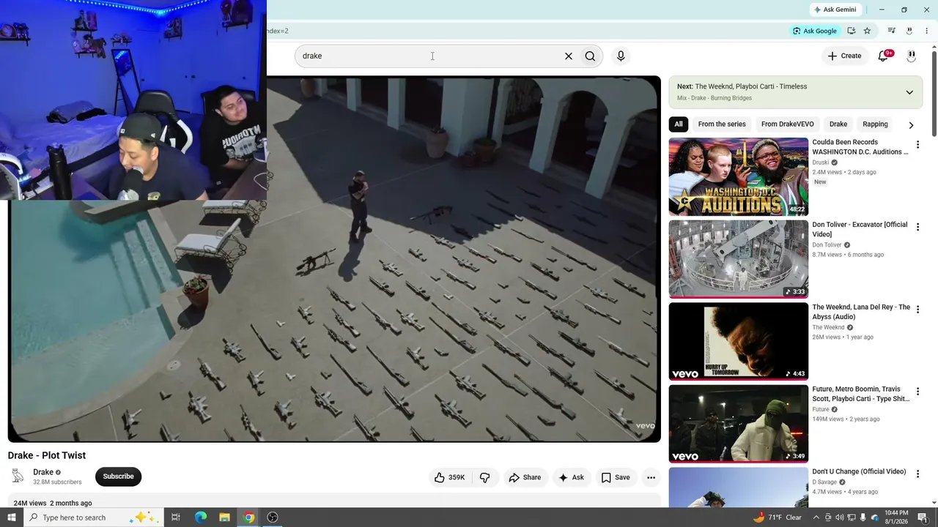Open the Don't U Change title link
The width and height of the screenshot is (938, 527).
(859, 471)
